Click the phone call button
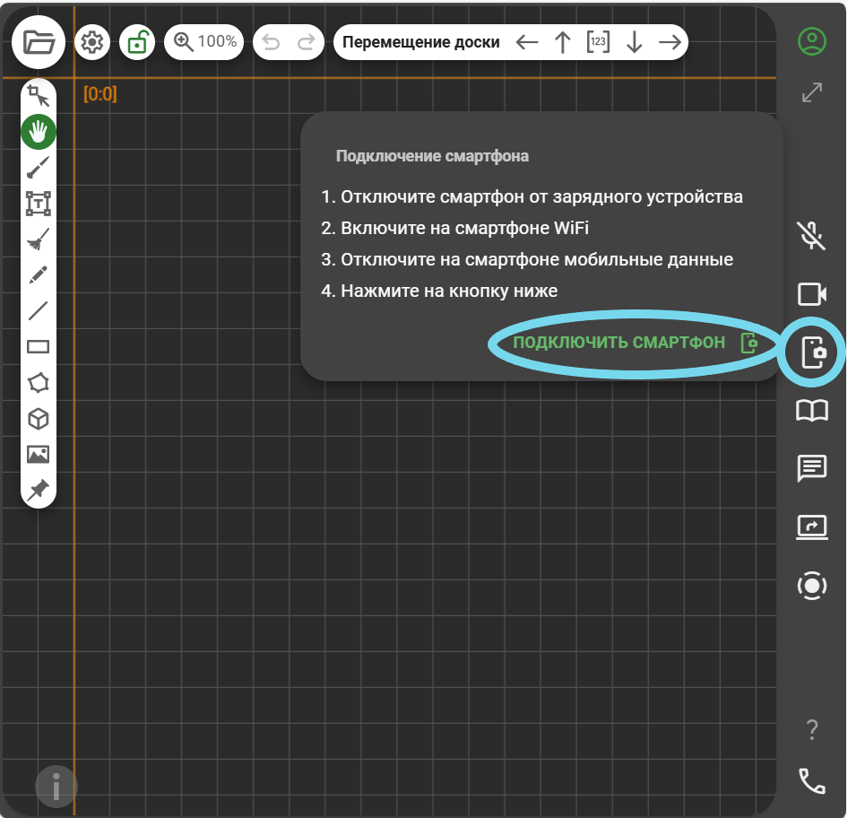Viewport: 848px width, 818px height. pos(811,781)
